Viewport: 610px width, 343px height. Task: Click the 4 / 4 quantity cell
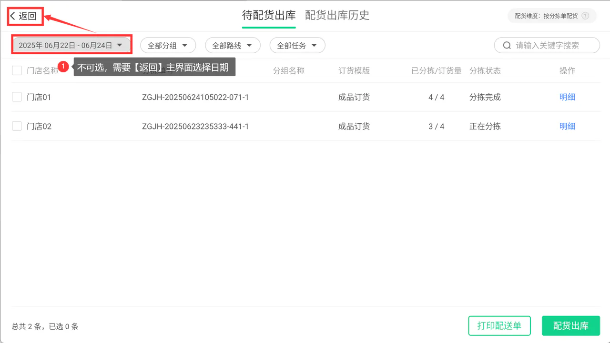437,97
